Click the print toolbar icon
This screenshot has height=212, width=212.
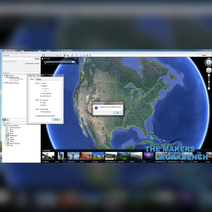click(84, 55)
